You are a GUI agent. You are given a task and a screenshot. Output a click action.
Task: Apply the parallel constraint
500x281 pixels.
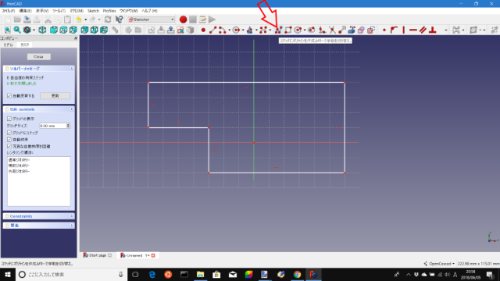click(423, 30)
